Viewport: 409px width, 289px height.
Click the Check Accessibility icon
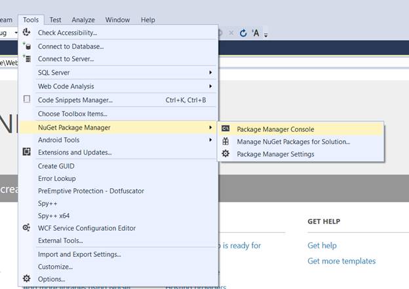(27, 32)
